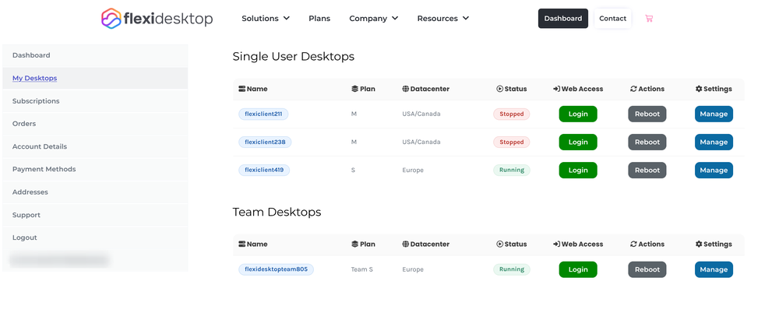The height and width of the screenshot is (313, 779).
Task: Manage settings for flexidesktopteam805
Action: click(x=714, y=269)
